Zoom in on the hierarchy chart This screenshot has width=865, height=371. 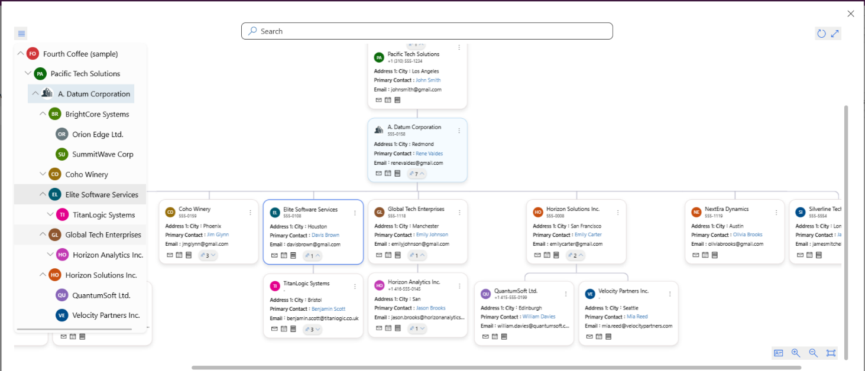[x=796, y=353]
